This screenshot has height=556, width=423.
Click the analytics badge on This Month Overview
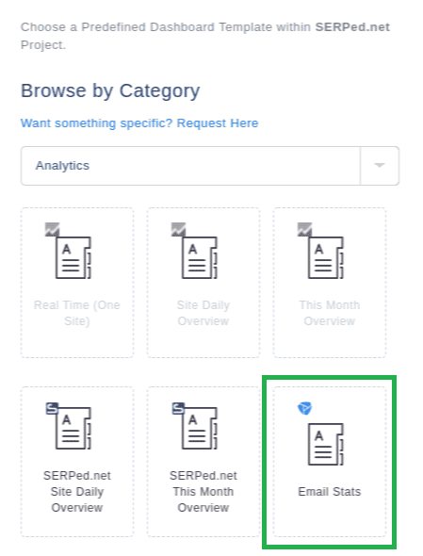click(x=304, y=229)
